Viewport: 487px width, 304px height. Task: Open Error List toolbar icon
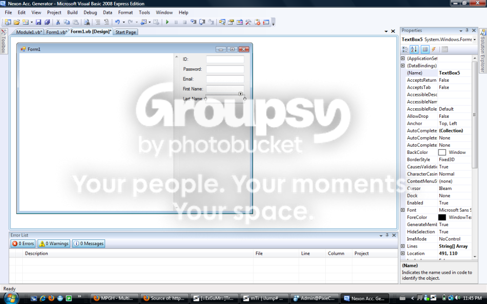[x=257, y=22]
